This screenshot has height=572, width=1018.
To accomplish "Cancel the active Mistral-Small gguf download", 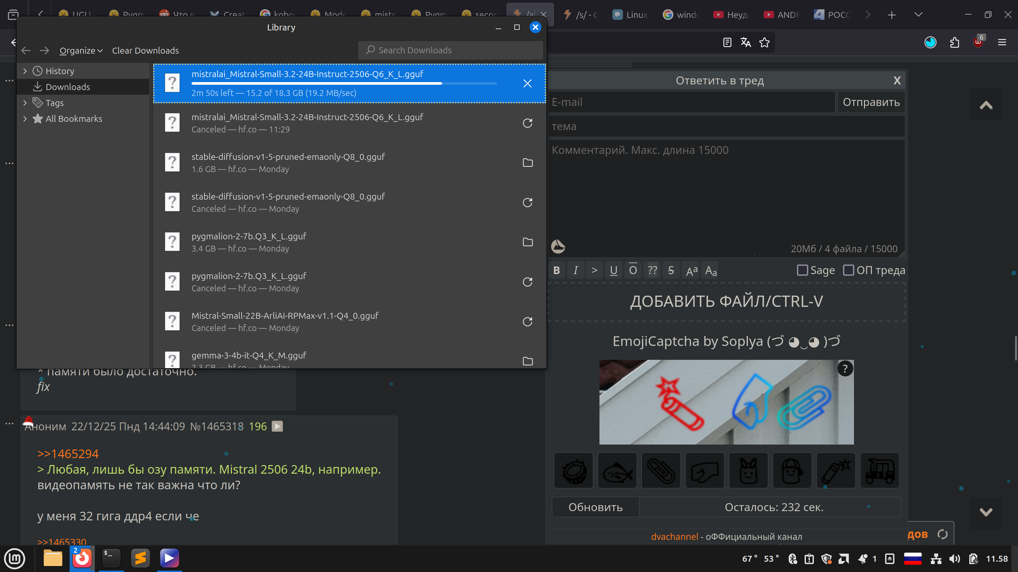I will point(527,83).
